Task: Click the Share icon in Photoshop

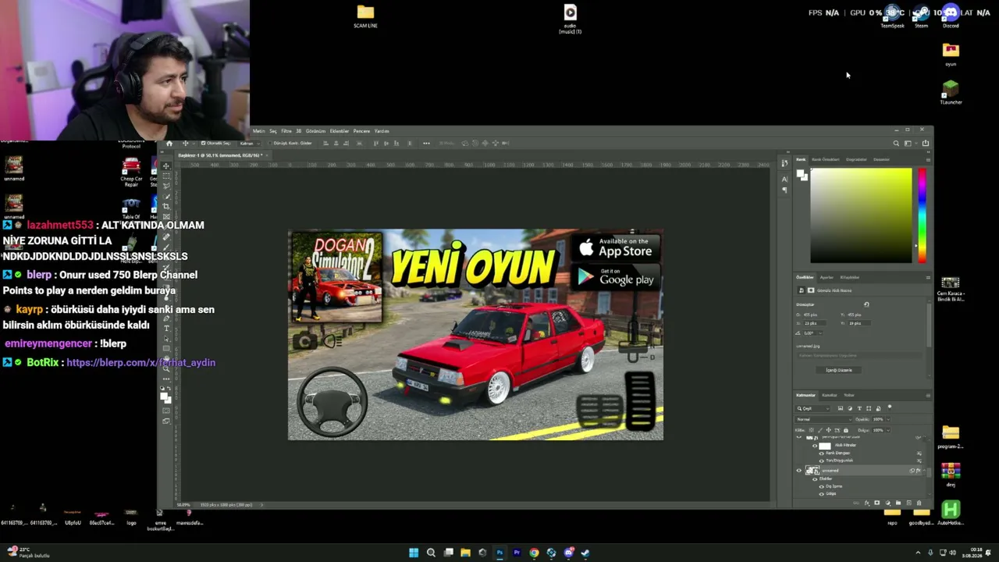Action: 926,144
